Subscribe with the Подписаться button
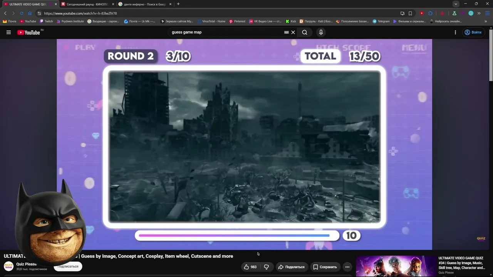Screen dimensions: 493x277 [68, 266]
